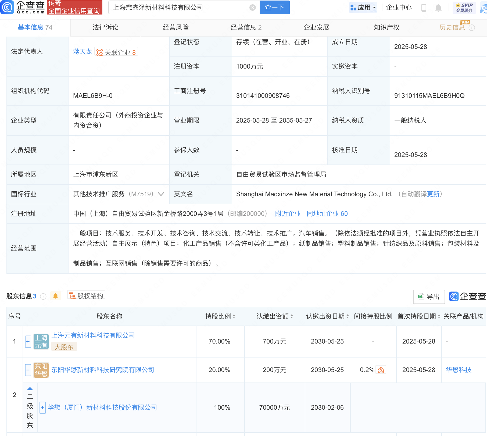Clear the search box with the X icon
Image resolution: width=487 pixels, height=436 pixels.
252,8
